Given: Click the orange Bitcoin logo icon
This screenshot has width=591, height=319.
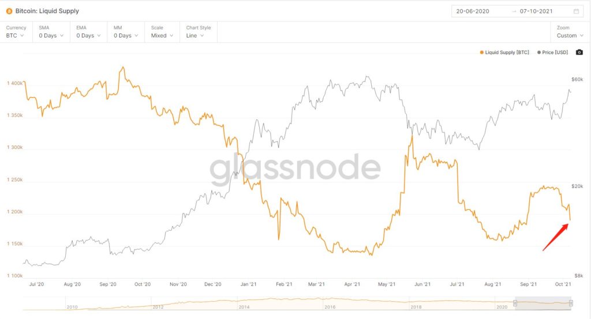Looking at the screenshot, I should click(x=9, y=11).
